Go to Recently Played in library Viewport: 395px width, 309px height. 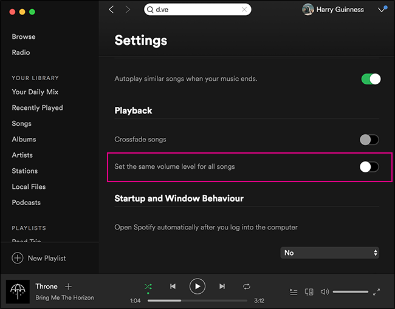[37, 107]
